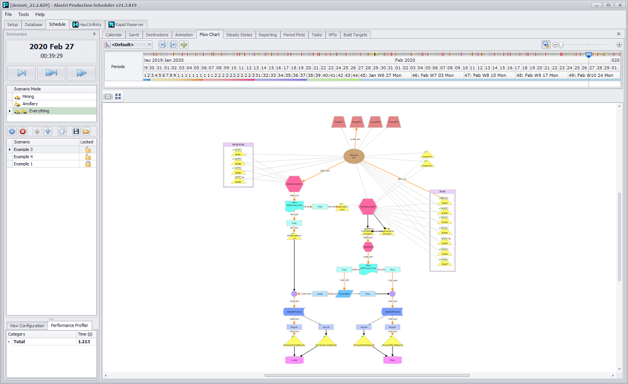Toggle the lock for Example 4

(x=88, y=157)
